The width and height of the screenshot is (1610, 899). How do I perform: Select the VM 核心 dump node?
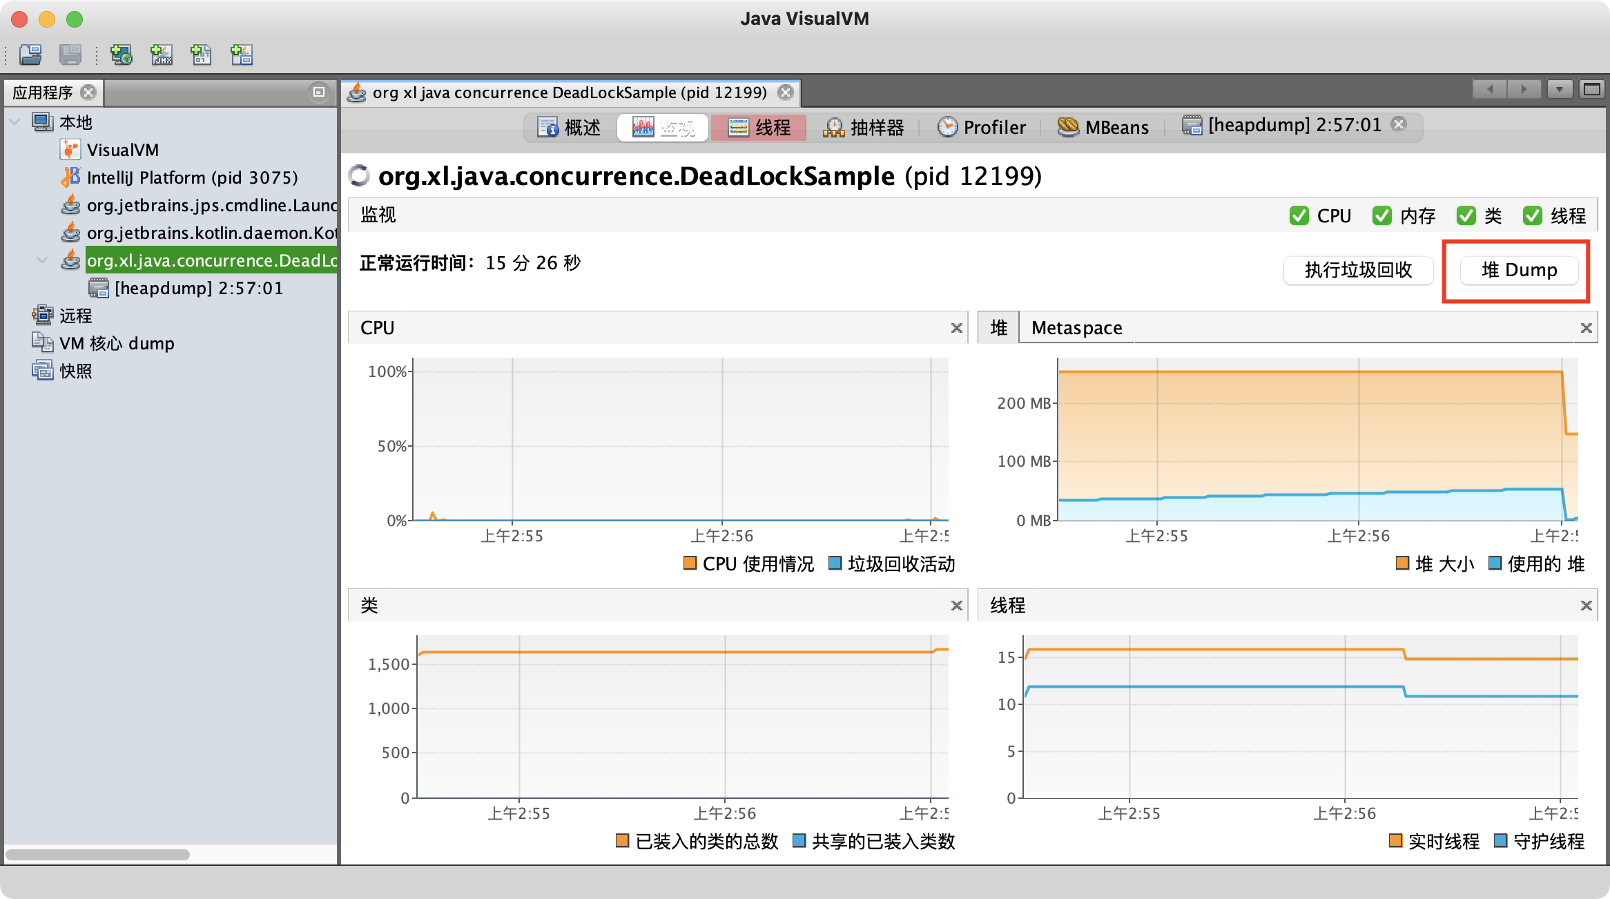tap(117, 343)
